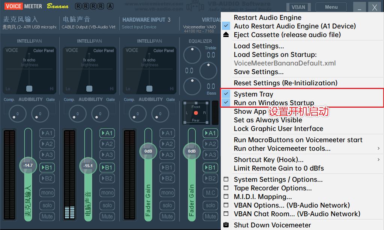Enable A3 on Hardware Input 3 strip
The height and width of the screenshot is (230, 384).
point(167,154)
